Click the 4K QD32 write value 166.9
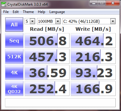 point(93,89)
